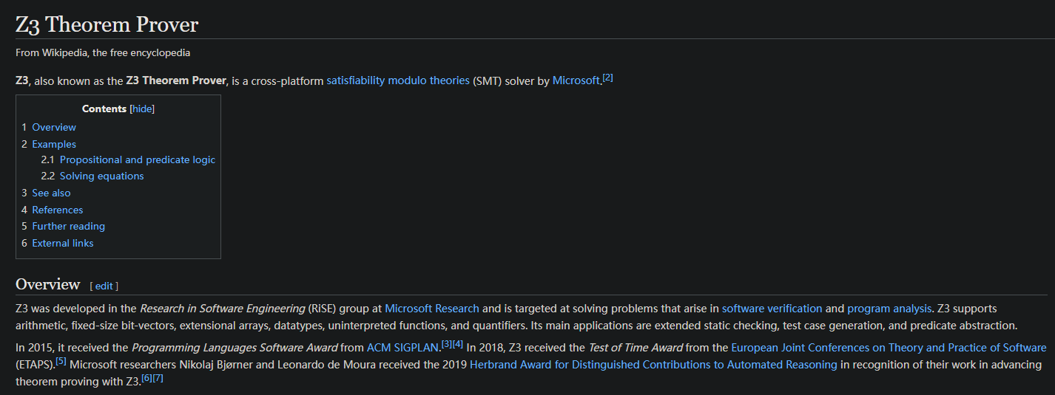Open citation reference [6]

(x=146, y=377)
